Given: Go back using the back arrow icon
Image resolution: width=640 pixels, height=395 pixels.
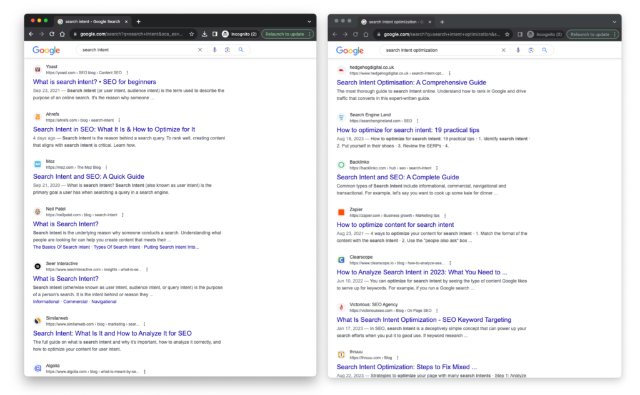Looking at the screenshot, I should coord(31,34).
